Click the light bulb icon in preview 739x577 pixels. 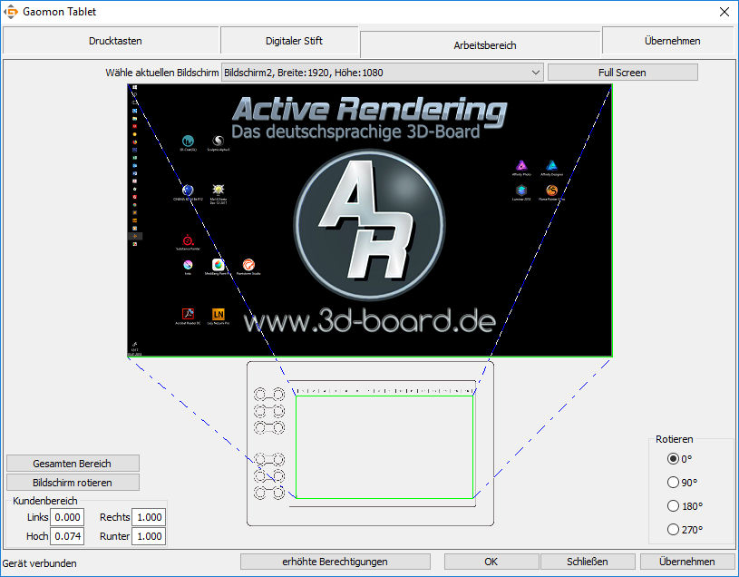pyautogui.click(x=219, y=190)
